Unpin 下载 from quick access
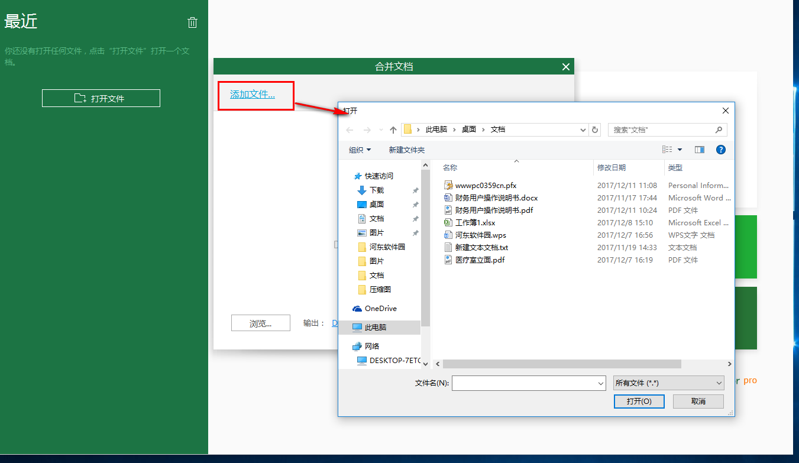The height and width of the screenshot is (463, 799). pyautogui.click(x=415, y=190)
